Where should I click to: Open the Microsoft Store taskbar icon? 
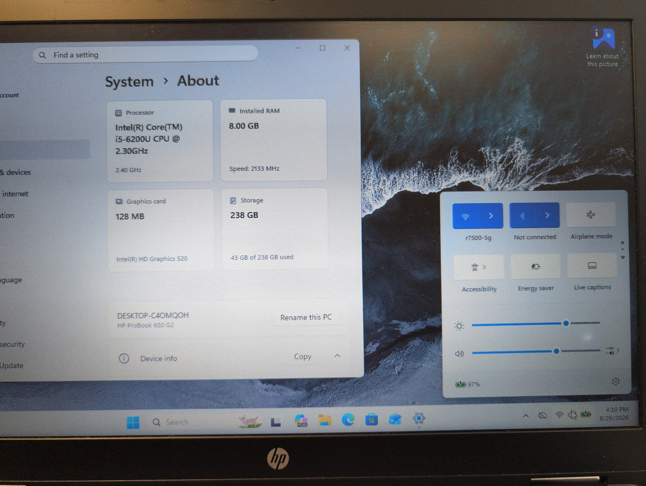[371, 419]
